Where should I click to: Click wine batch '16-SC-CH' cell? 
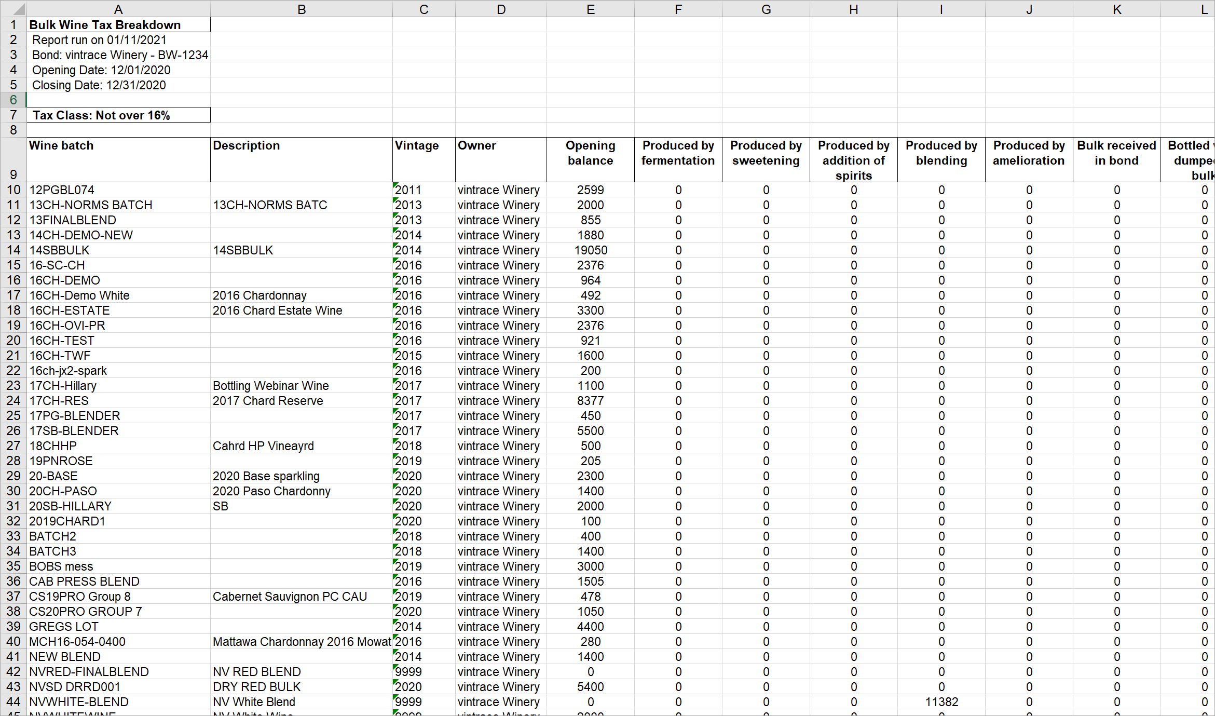[x=118, y=265]
